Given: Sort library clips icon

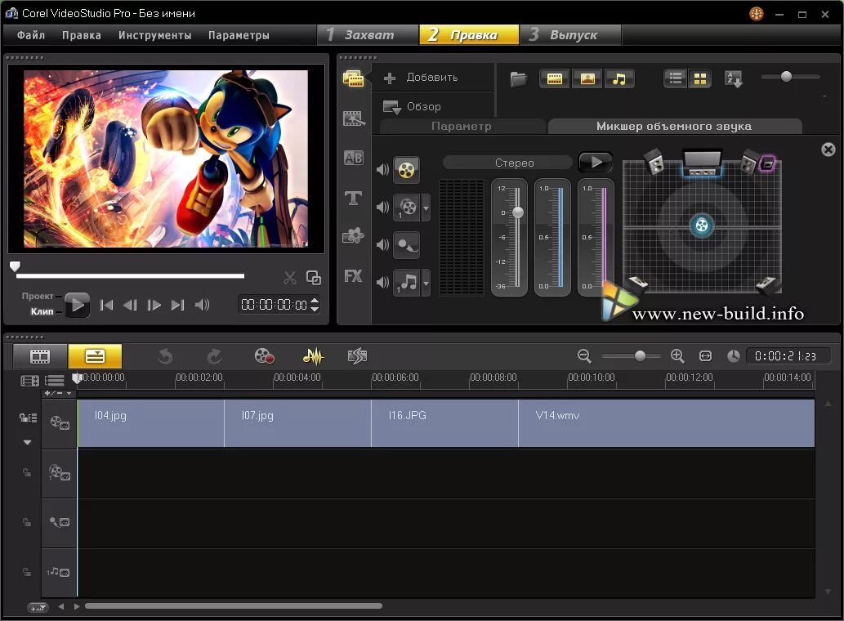Looking at the screenshot, I should [x=733, y=79].
